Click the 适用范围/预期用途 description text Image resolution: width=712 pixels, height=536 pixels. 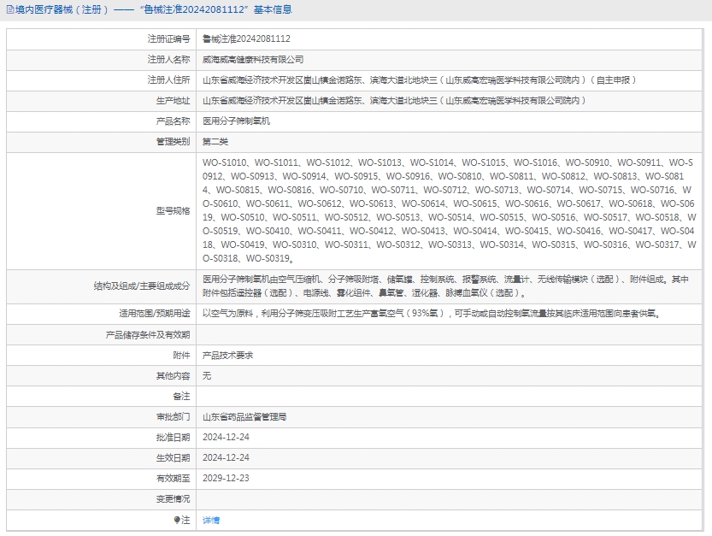(431, 314)
